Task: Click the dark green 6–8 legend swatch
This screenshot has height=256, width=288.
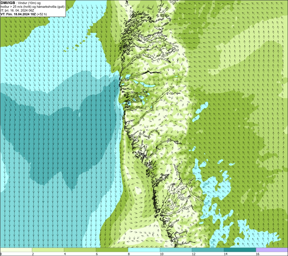Action: (x=112, y=250)
